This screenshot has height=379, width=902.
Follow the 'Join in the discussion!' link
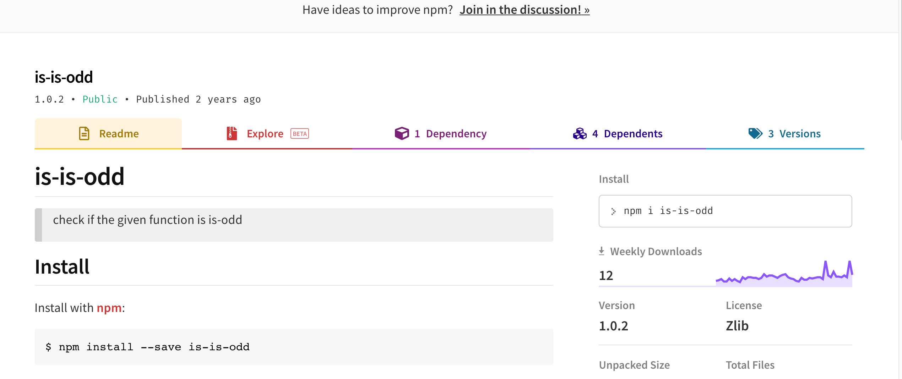tap(525, 10)
